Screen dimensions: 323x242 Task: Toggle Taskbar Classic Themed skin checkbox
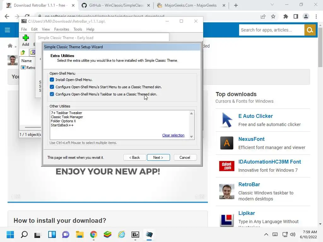pos(52,94)
